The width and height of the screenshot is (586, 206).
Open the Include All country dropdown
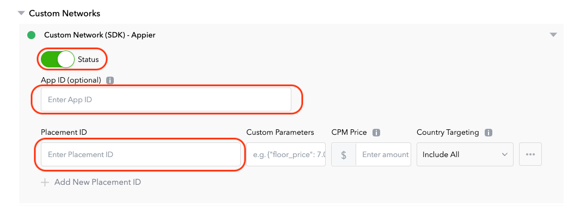465,154
